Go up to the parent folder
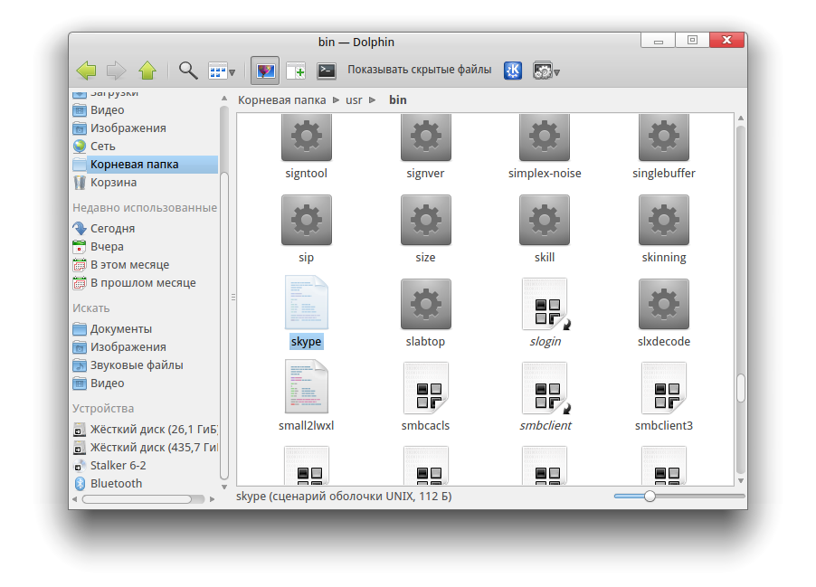Screen dimensions: 816x587 147,71
